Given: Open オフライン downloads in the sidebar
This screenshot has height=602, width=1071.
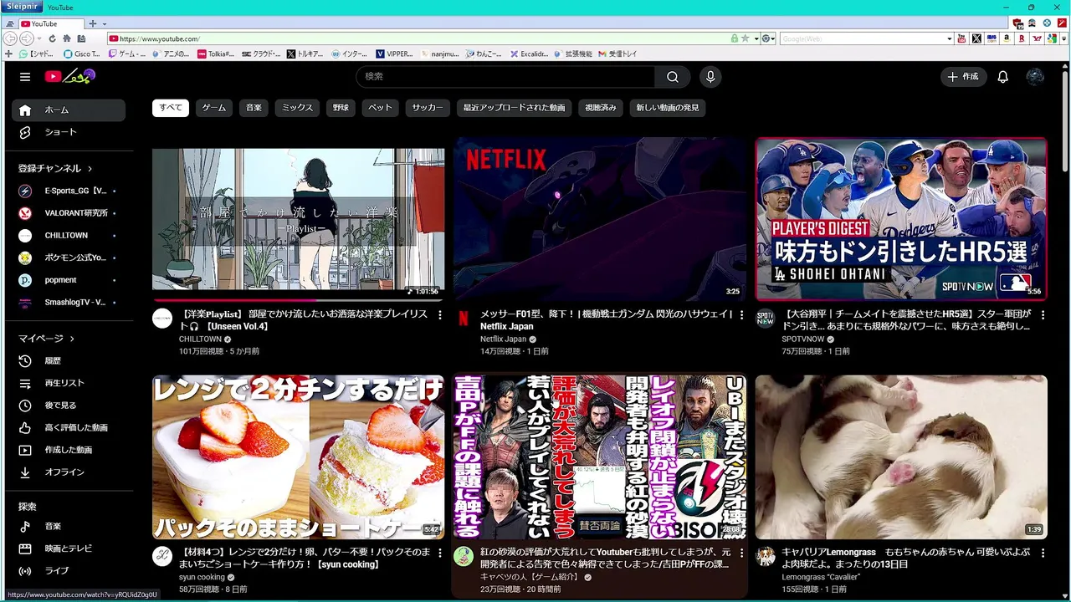Looking at the screenshot, I should 69,472.
